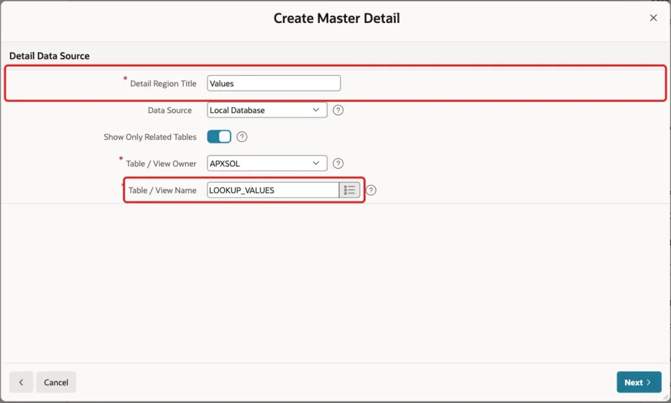
Task: Click the Table / View Owner label
Action: click(x=161, y=164)
